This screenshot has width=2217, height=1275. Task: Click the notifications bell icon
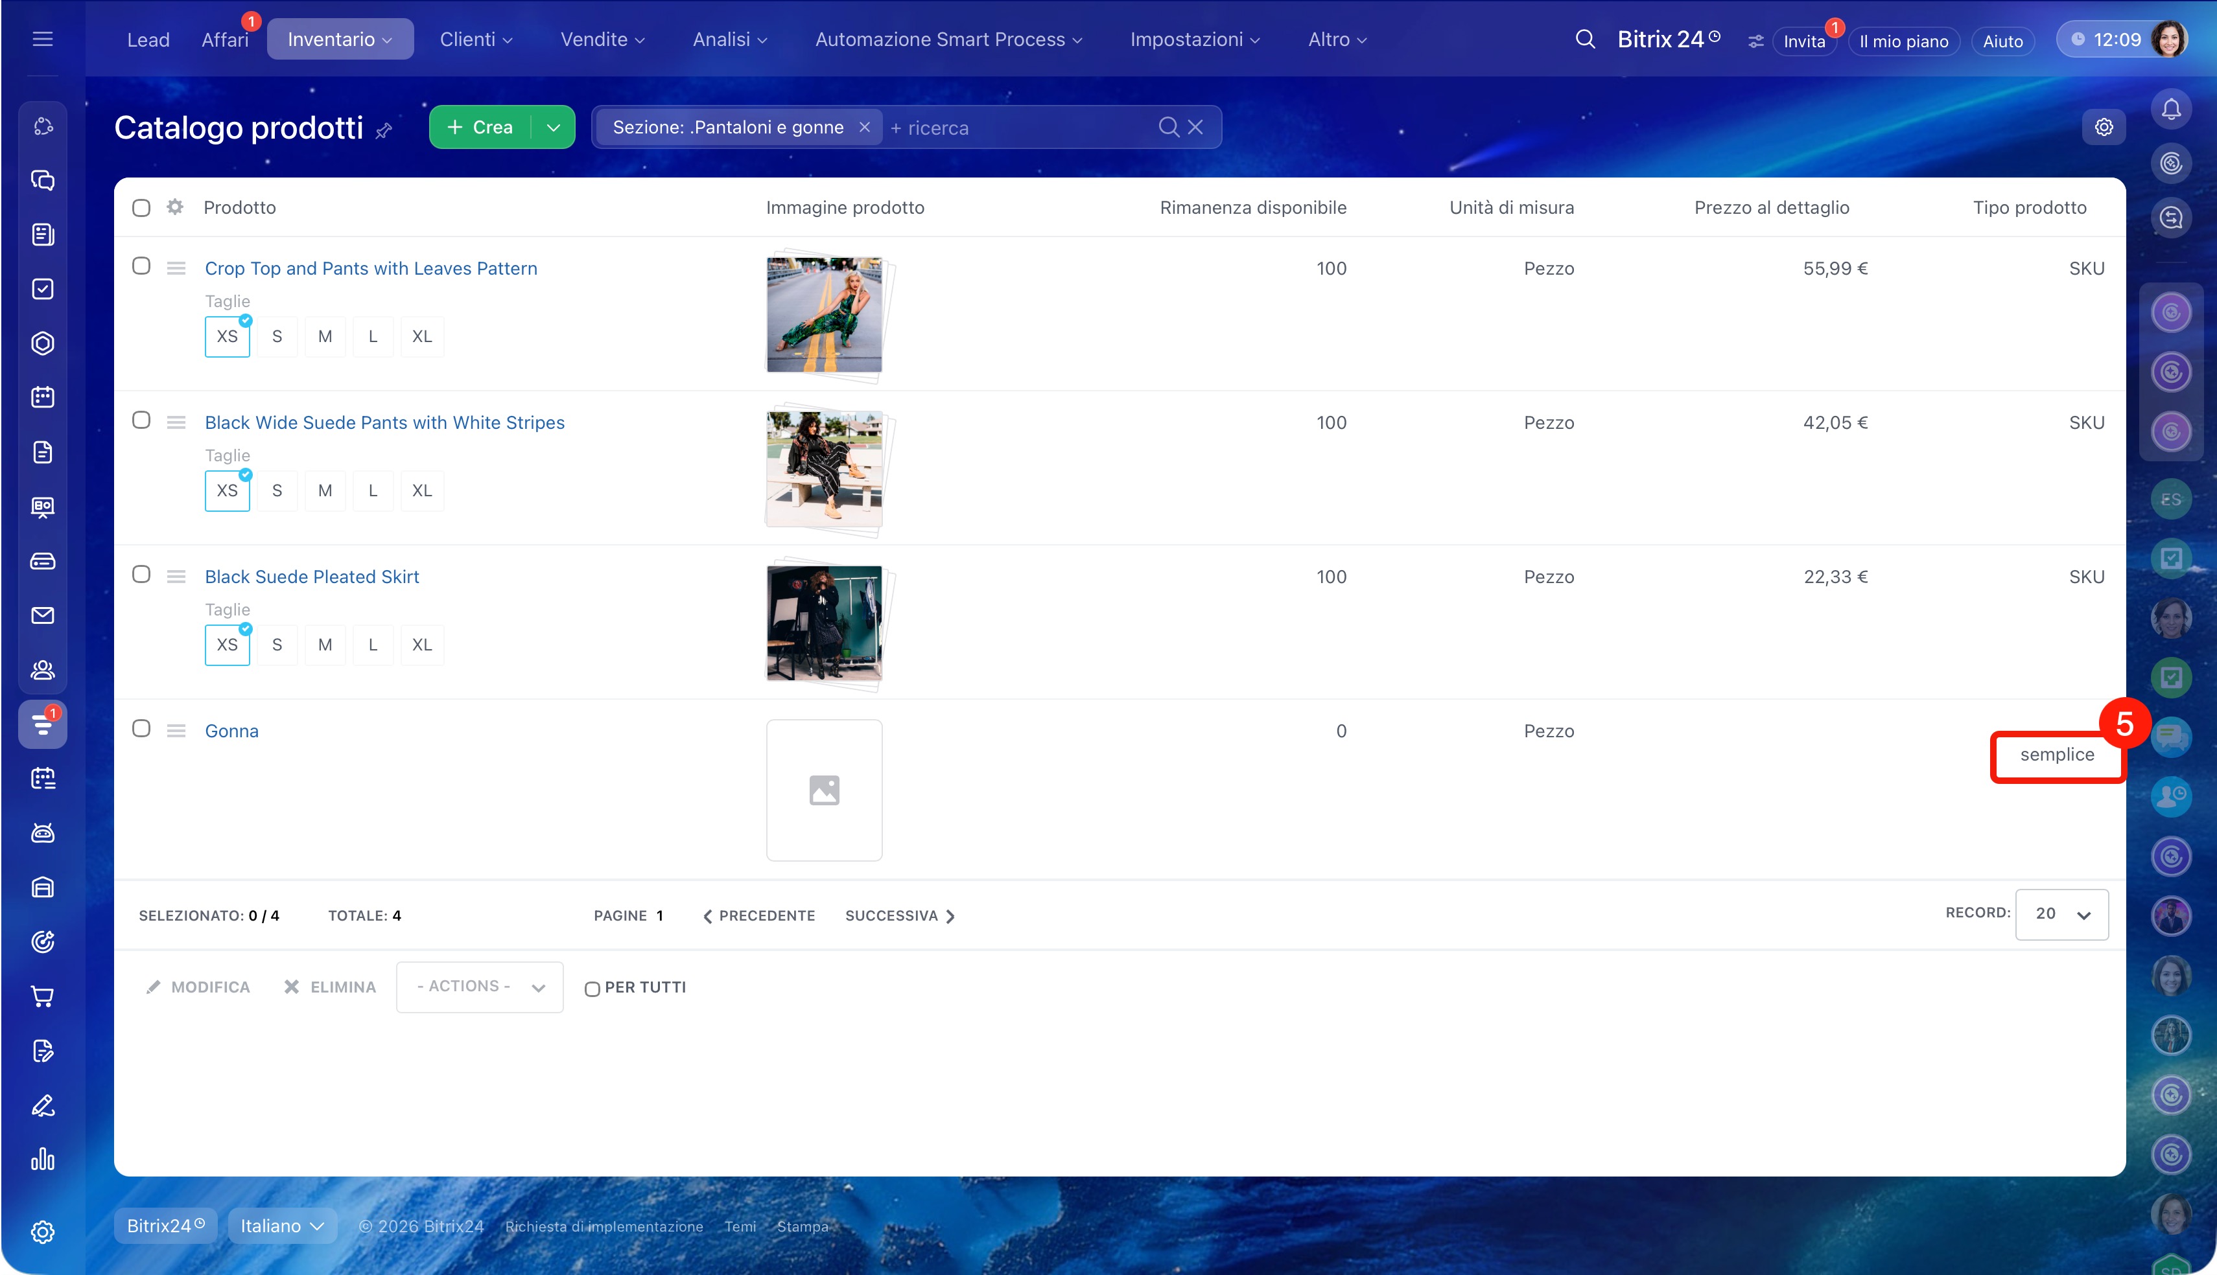2170,109
